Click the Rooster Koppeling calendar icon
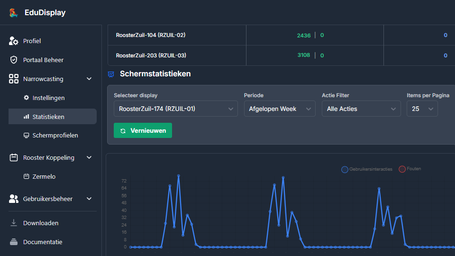Screen dimensions: 455x256 [x=14, y=157]
